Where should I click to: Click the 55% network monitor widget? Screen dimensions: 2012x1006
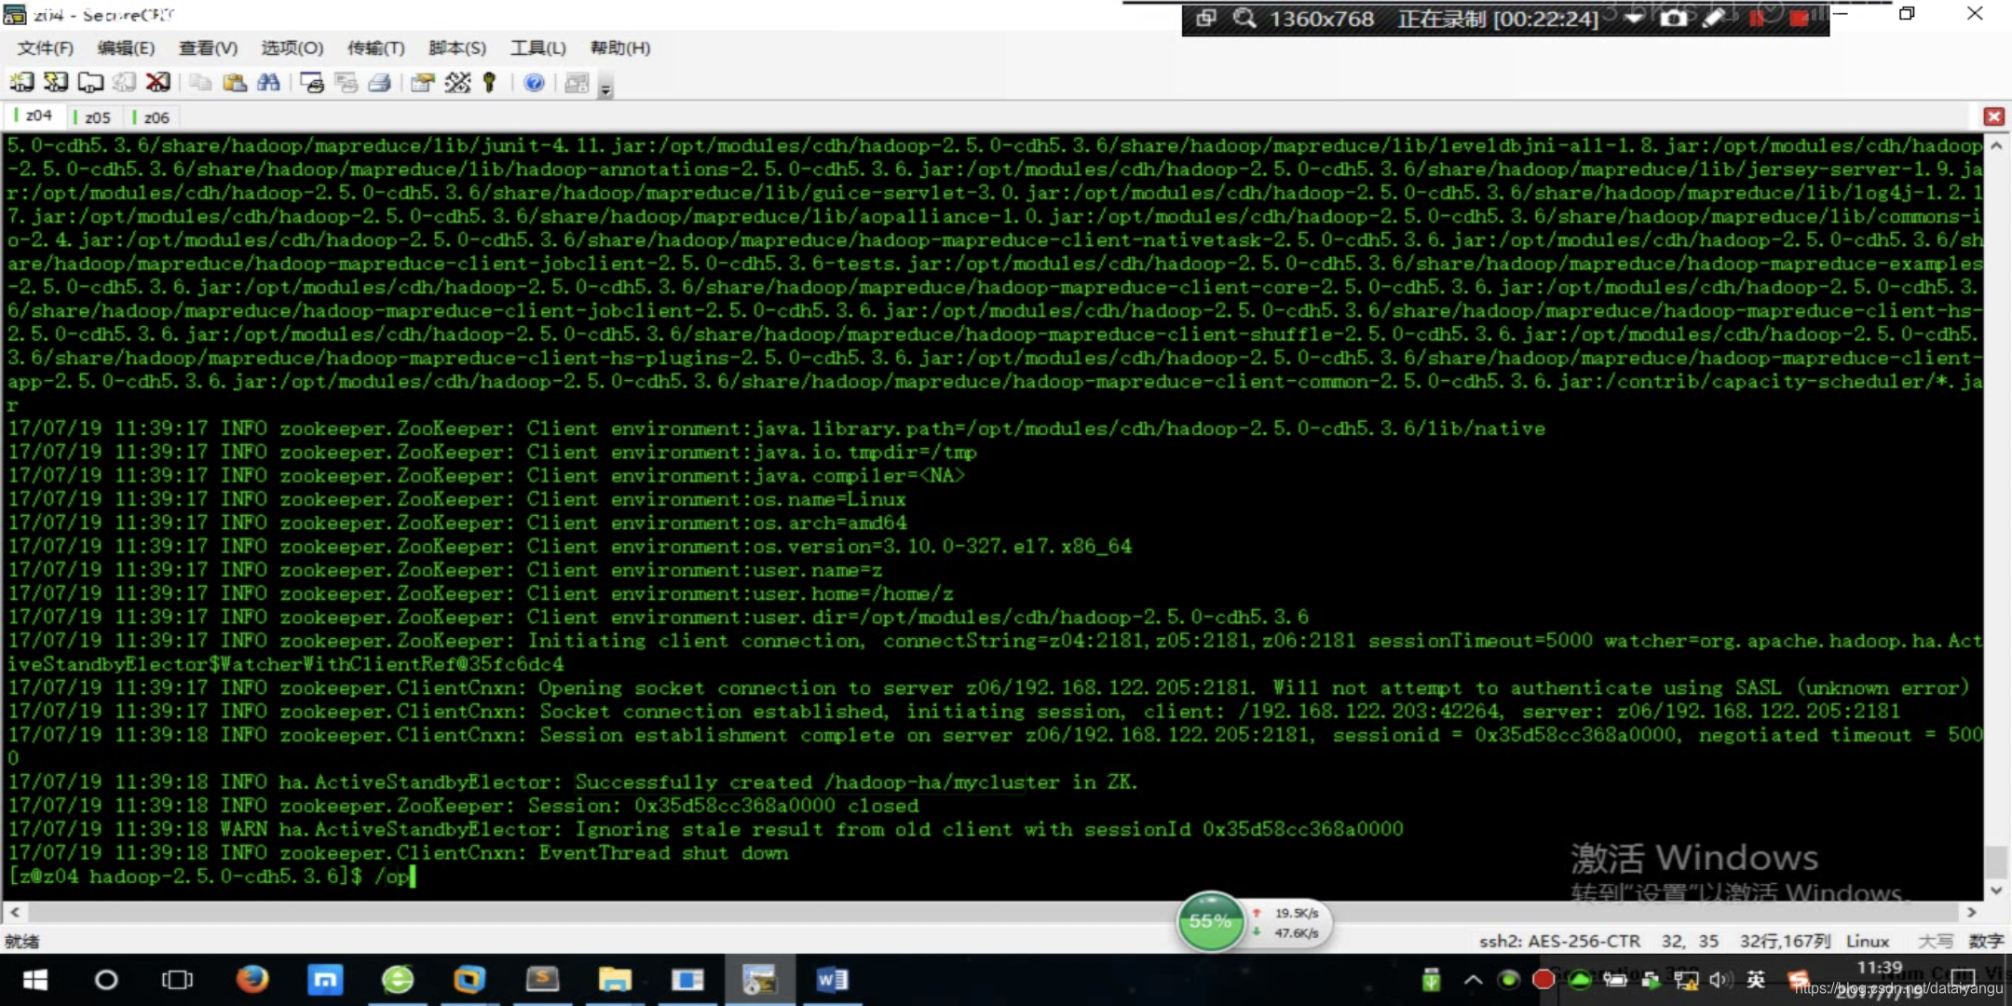click(1210, 921)
